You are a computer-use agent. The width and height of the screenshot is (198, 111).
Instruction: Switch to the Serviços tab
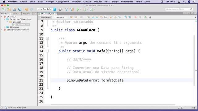16,14
